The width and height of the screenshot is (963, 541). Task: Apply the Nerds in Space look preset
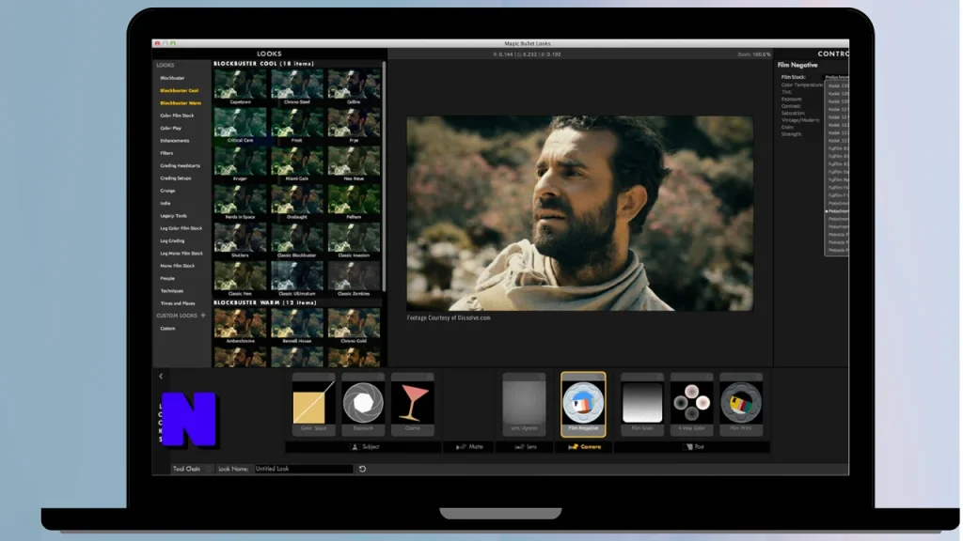tap(240, 202)
